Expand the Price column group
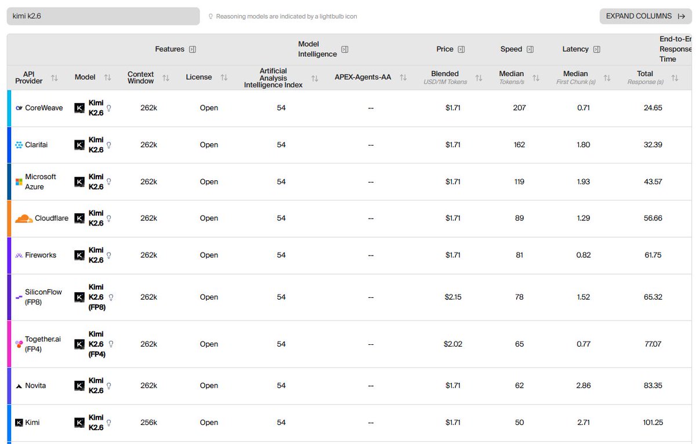This screenshot has width=696, height=444. coord(461,49)
